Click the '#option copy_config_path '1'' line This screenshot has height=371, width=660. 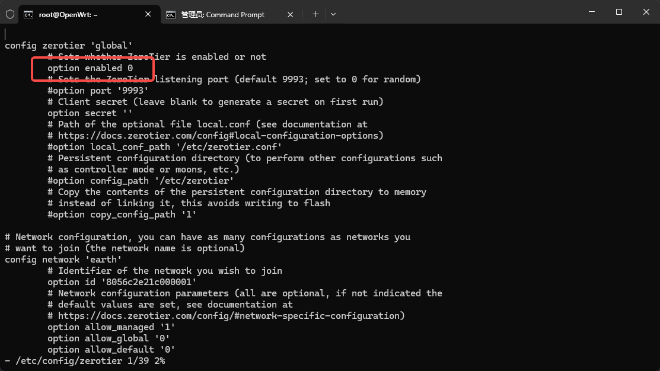[122, 215]
